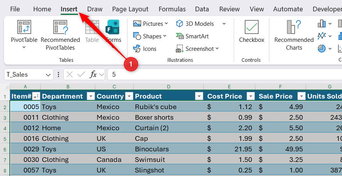Open the Product column filter

pos(199,96)
